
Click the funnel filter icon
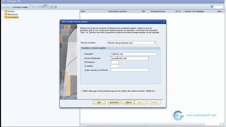click(x=212, y=7)
